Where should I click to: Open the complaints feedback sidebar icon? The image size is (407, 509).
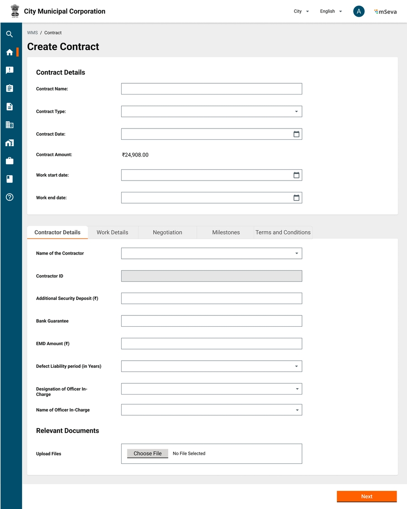click(x=9, y=71)
